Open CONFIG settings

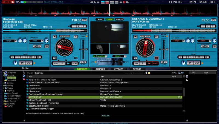(175, 2)
